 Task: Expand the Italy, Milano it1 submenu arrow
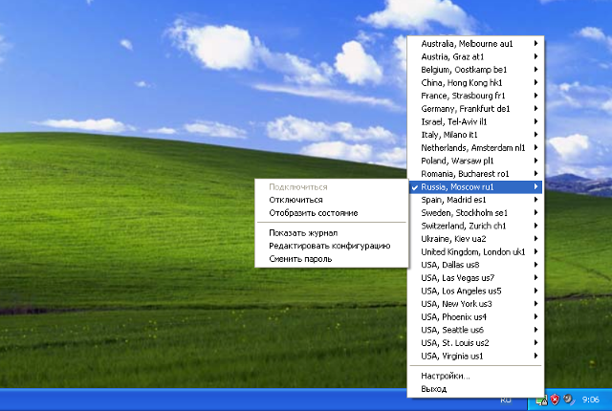tap(535, 135)
